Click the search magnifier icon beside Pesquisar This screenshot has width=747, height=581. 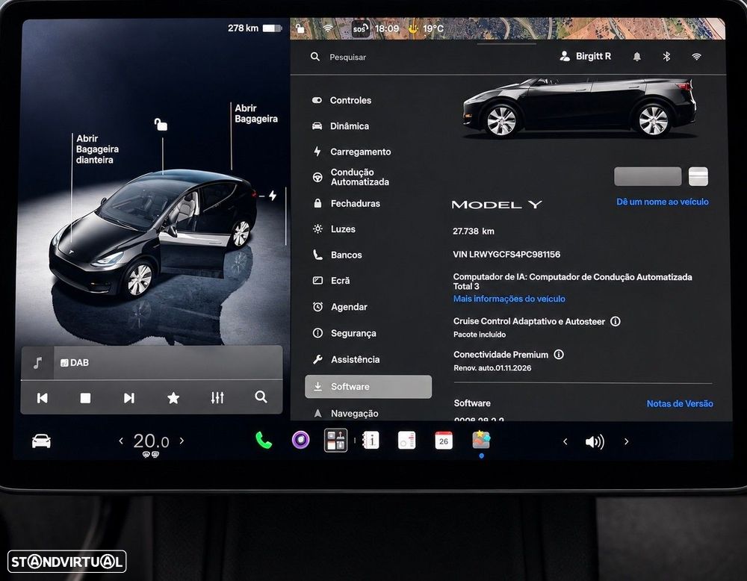(x=315, y=57)
